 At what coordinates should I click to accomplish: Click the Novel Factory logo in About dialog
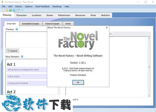[78, 40]
